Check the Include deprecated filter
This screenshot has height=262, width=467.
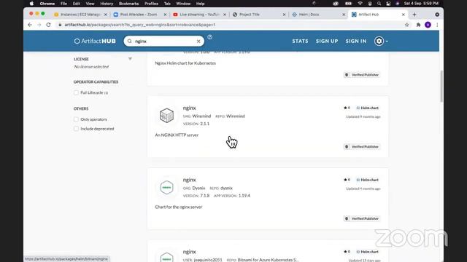click(76, 129)
